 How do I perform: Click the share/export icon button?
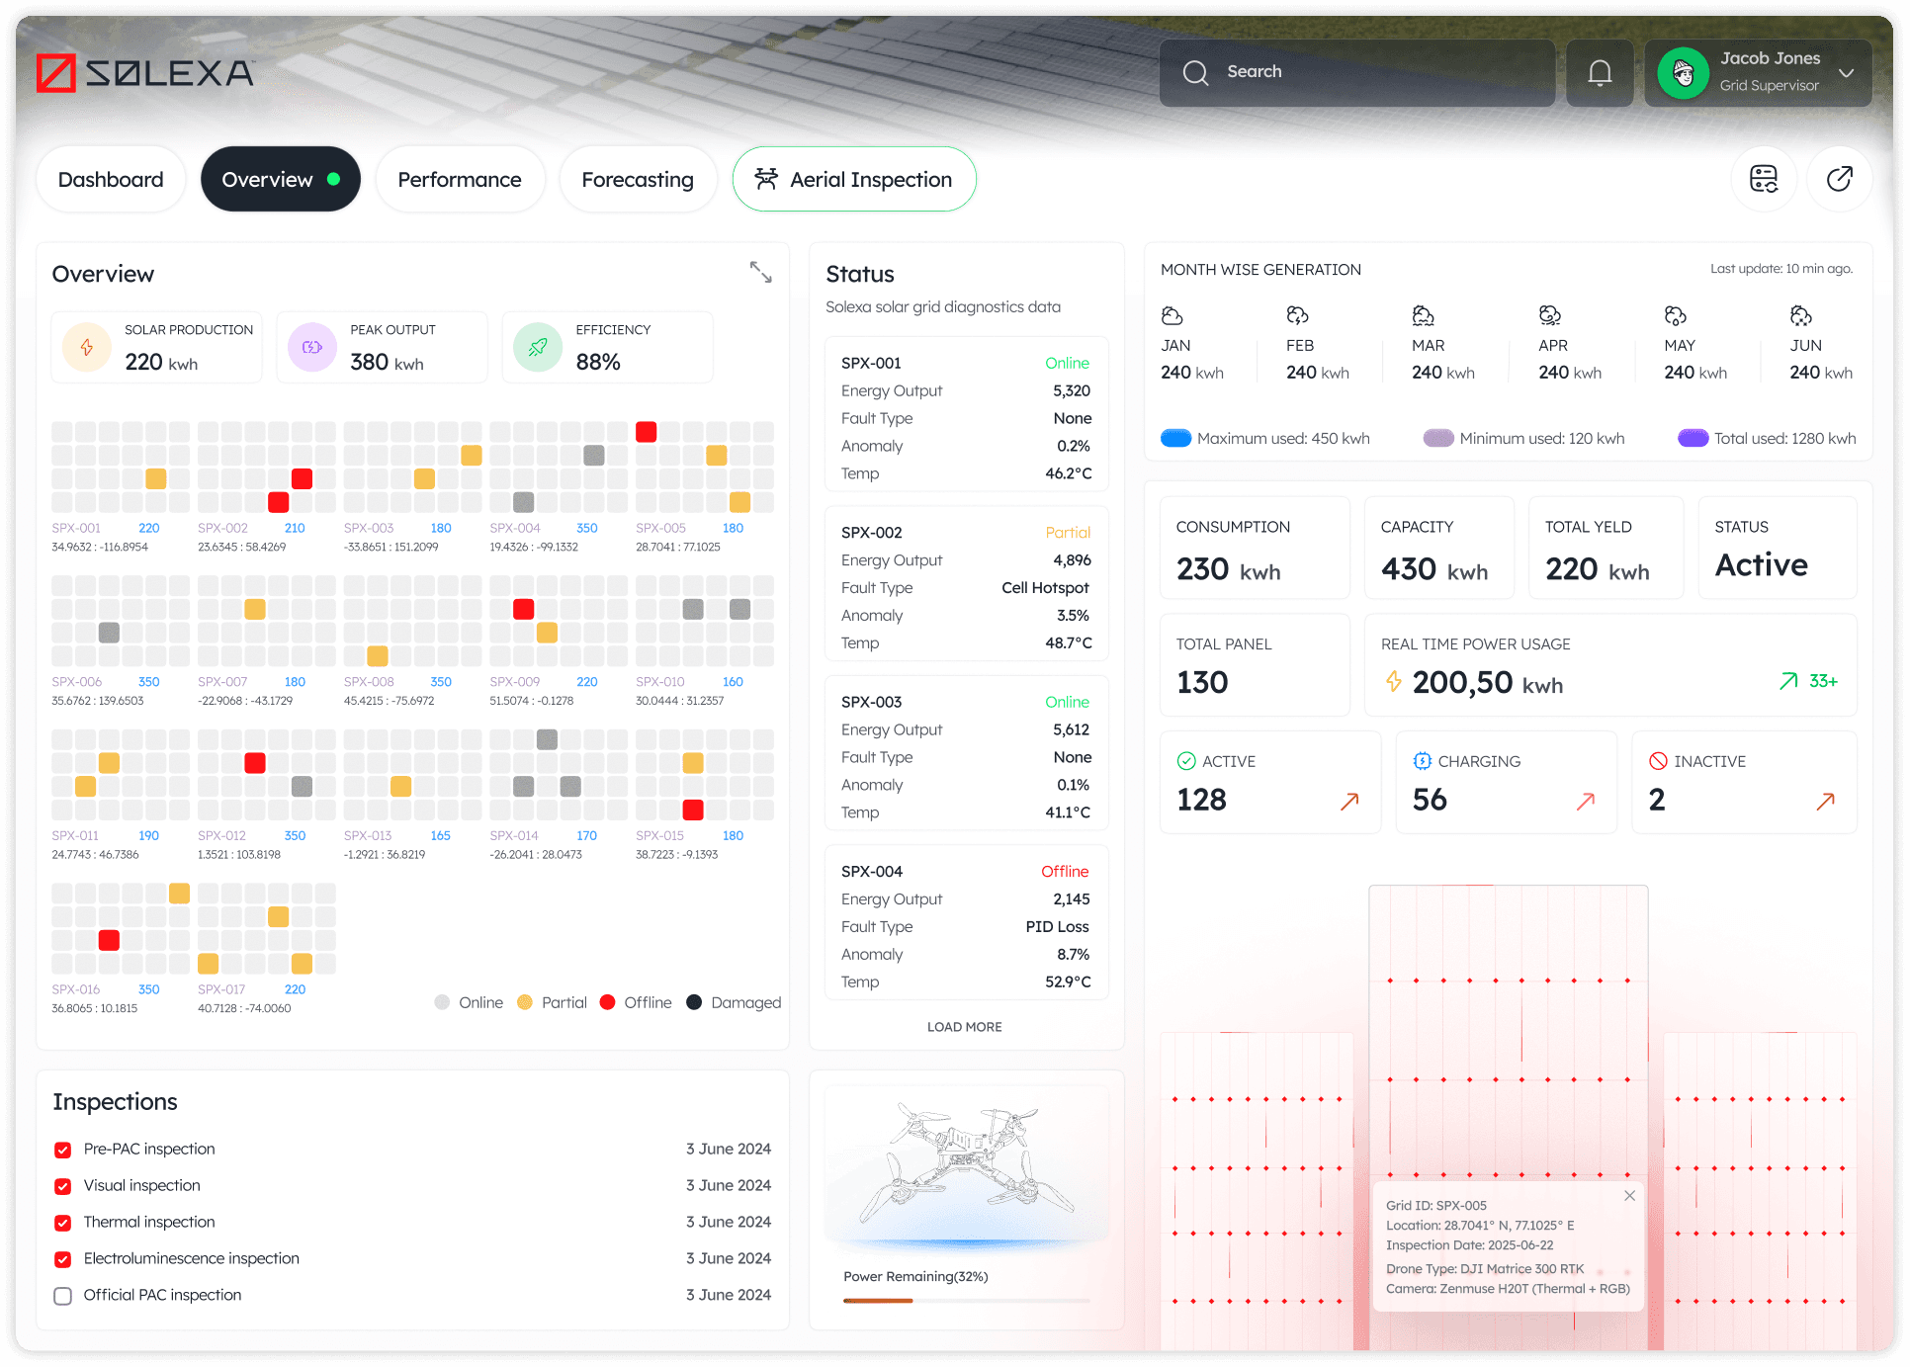pos(1839,179)
